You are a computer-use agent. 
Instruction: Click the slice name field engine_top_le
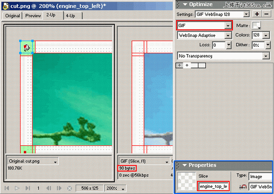(213, 186)
